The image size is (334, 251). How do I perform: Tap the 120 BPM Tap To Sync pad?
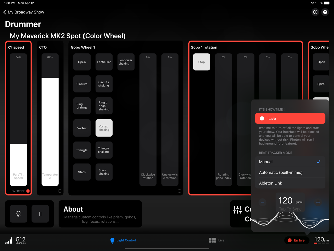click(290, 202)
